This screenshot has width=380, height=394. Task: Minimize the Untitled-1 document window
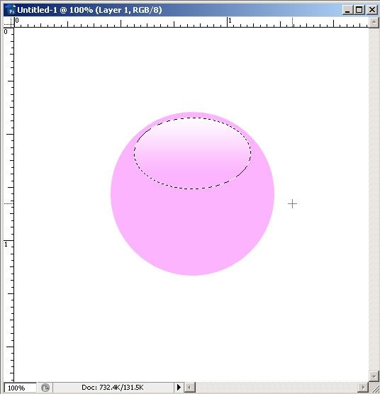click(347, 10)
